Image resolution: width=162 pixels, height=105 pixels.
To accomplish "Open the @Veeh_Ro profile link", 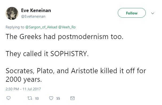I will click(x=67, y=27).
